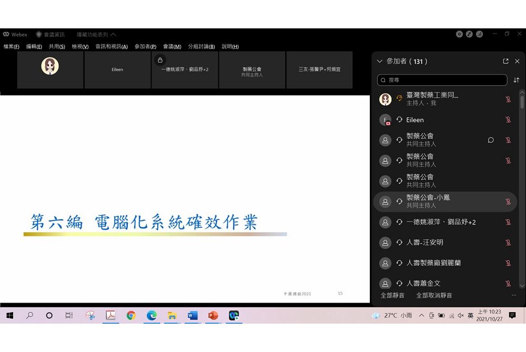Click the host avatar beside 臺灣製藥工業同…

point(385,99)
